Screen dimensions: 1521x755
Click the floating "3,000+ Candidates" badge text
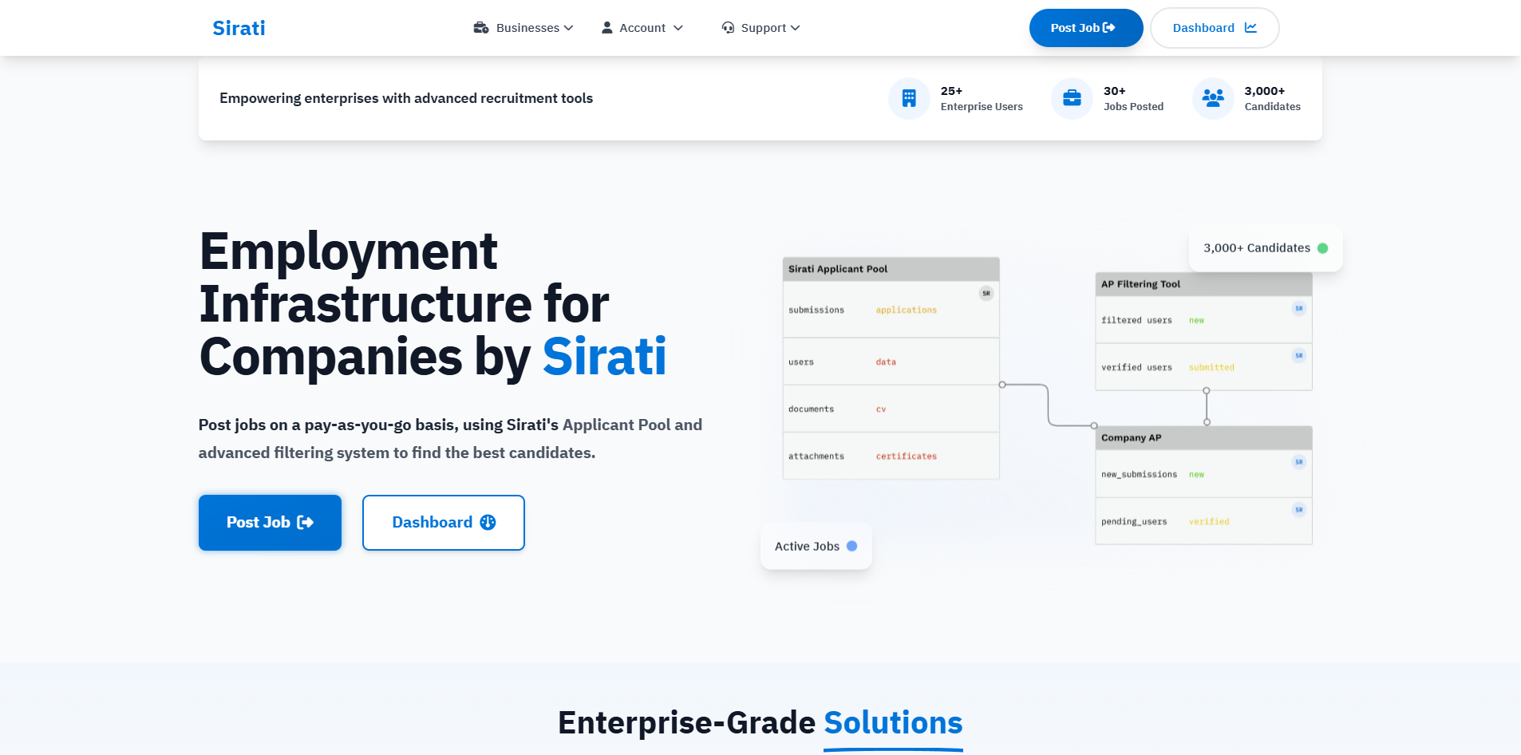[x=1257, y=248]
